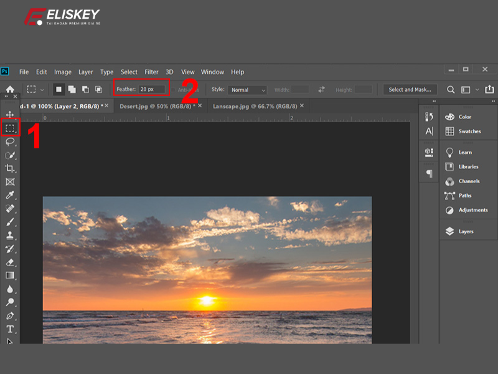498x374 pixels.
Task: Open the Style dropdown showing Normal
Action: [247, 89]
